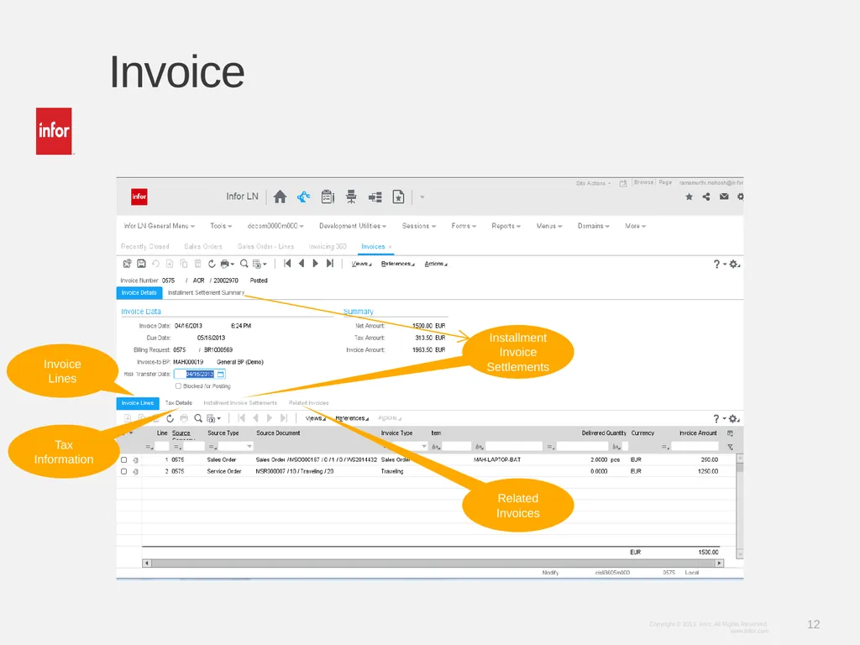
Task: Go to last record in invoice header toolbar
Action: coord(329,263)
